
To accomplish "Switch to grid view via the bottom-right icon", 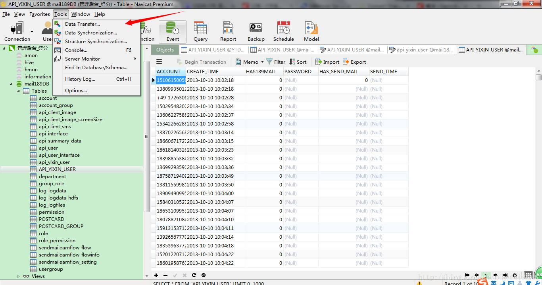I will point(528,275).
